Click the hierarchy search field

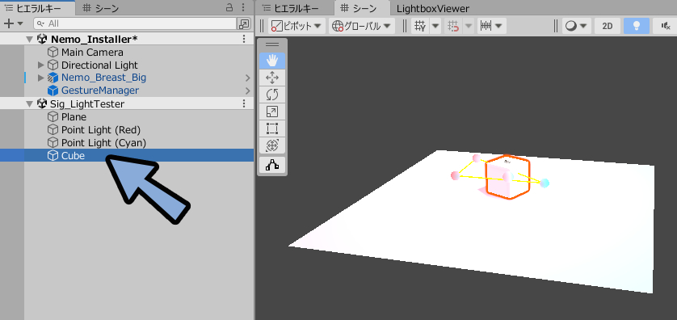(x=135, y=23)
